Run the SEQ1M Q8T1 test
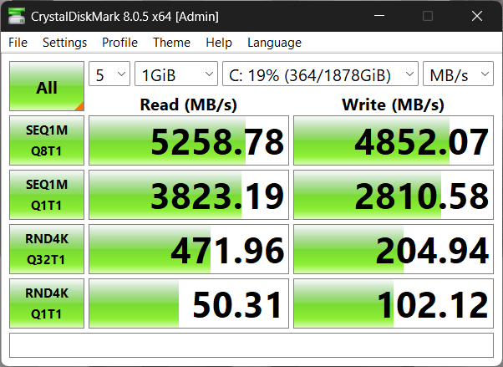 [x=47, y=140]
